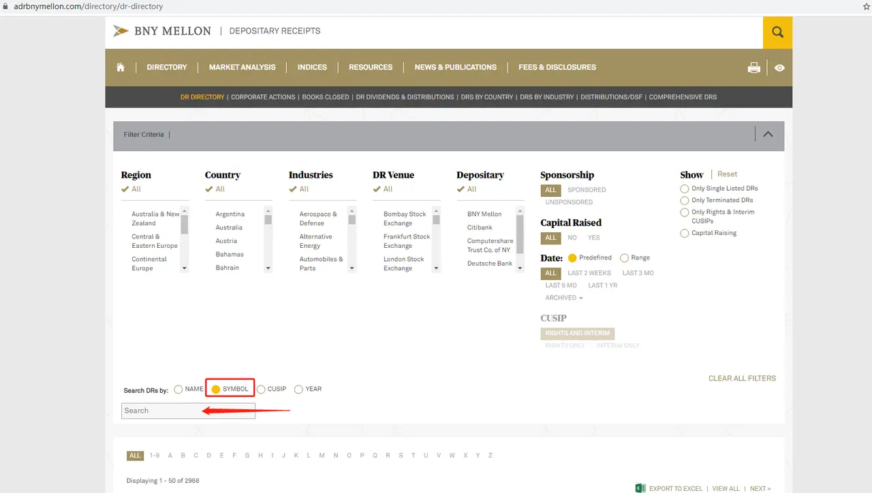872x493 pixels.
Task: Select SPONSORED sponsorship filter button
Action: pos(587,190)
